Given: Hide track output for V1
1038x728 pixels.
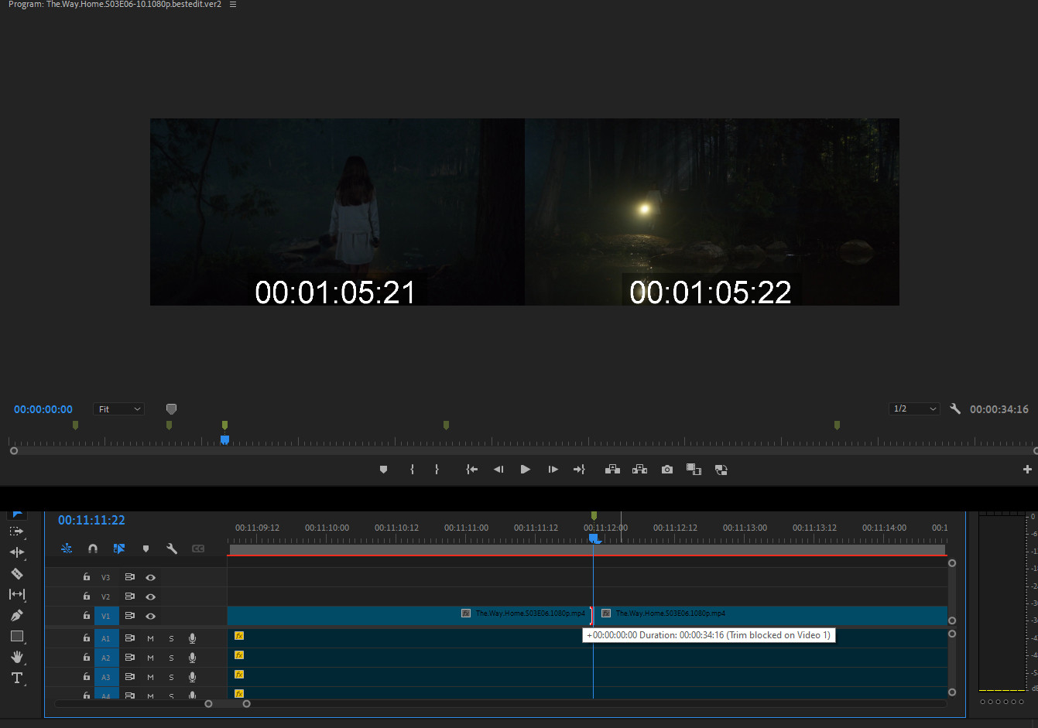Looking at the screenshot, I should (x=151, y=616).
